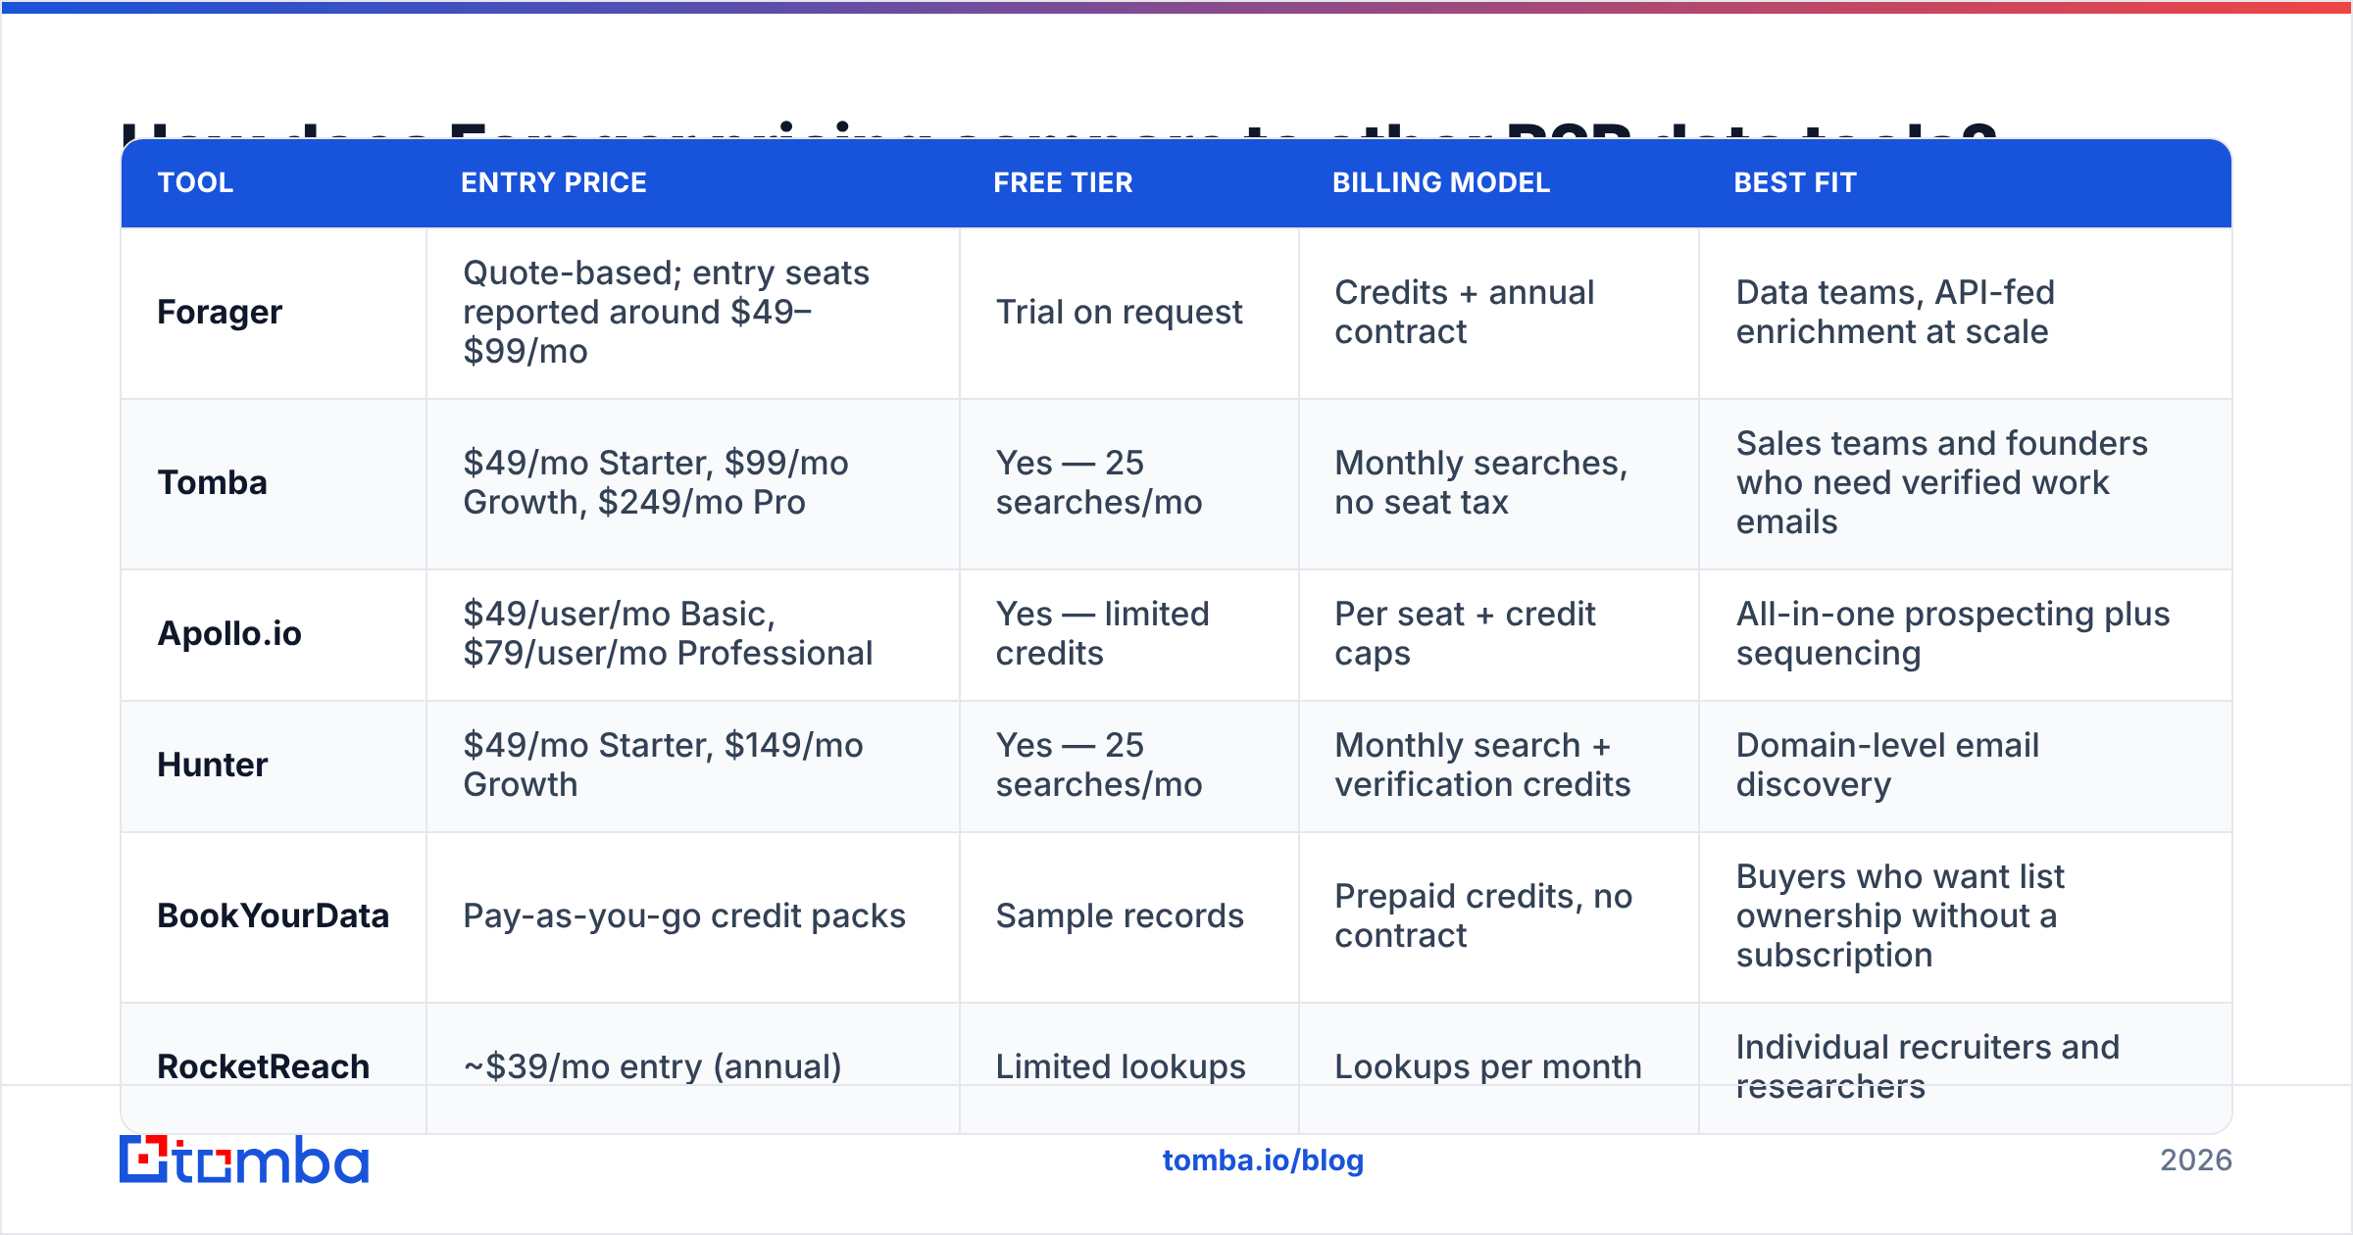Select the Tomba row name
Viewport: 2353px width, 1235px height.
[x=213, y=483]
